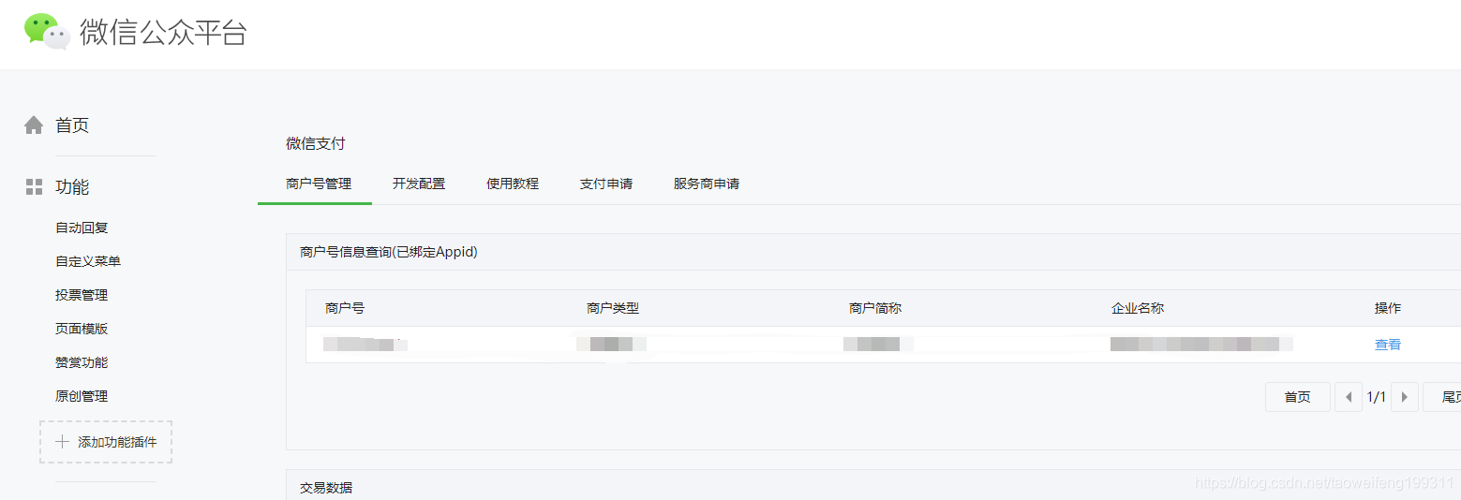Image resolution: width=1461 pixels, height=500 pixels.
Task: Click the 商户号 column header
Action: (345, 308)
